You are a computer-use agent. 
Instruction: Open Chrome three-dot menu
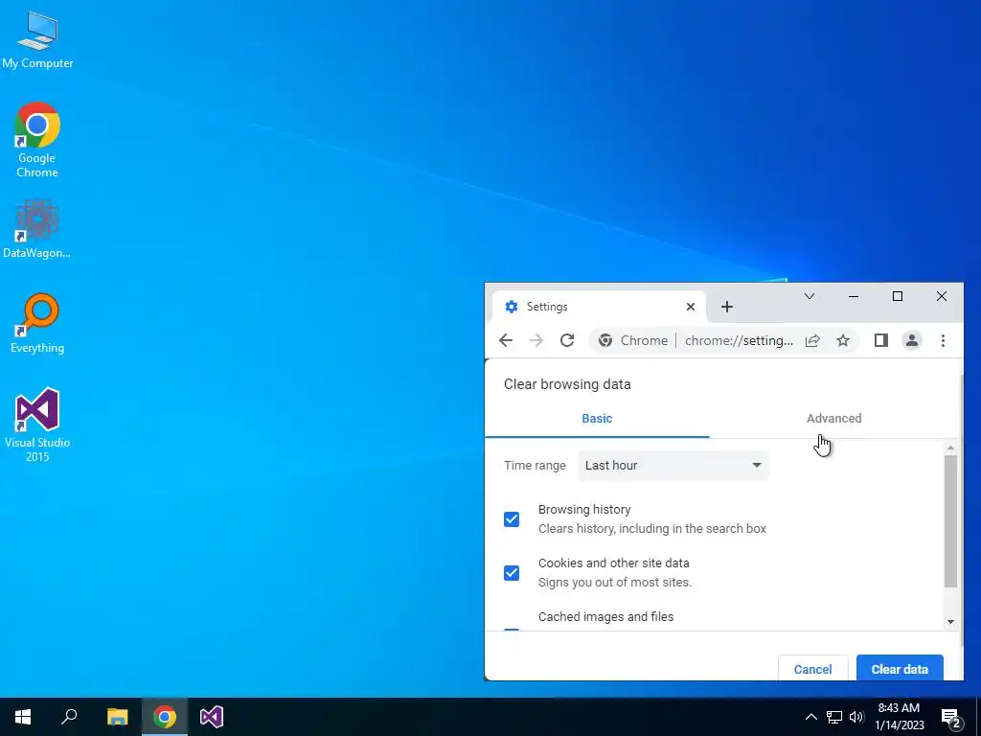pos(943,340)
